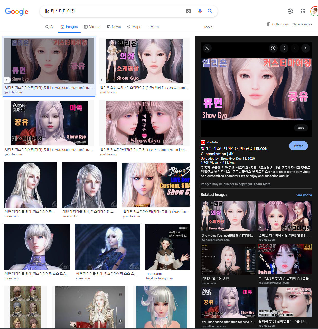Open Google account avatar

click(x=314, y=11)
